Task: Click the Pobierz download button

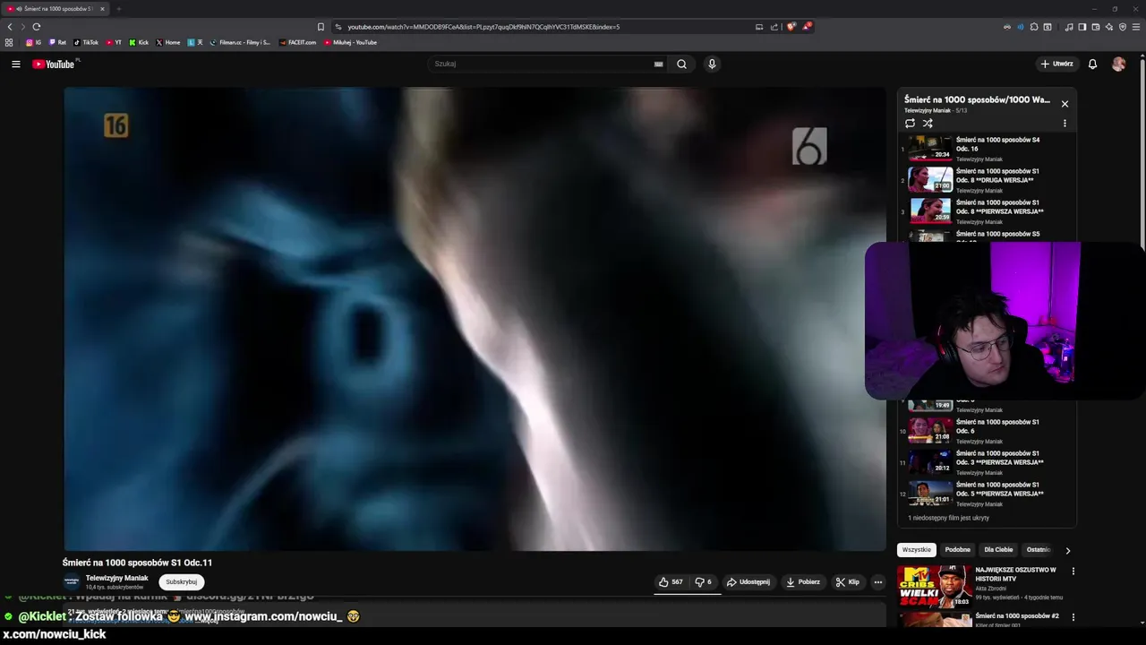Action: (802, 581)
